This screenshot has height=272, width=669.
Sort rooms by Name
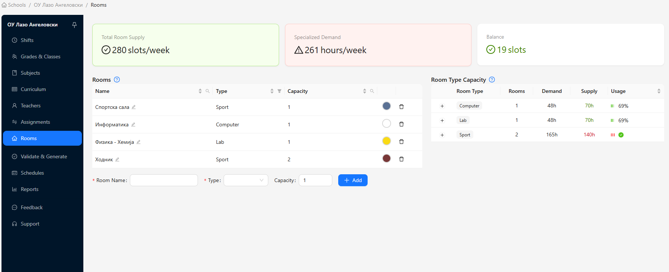(200, 91)
